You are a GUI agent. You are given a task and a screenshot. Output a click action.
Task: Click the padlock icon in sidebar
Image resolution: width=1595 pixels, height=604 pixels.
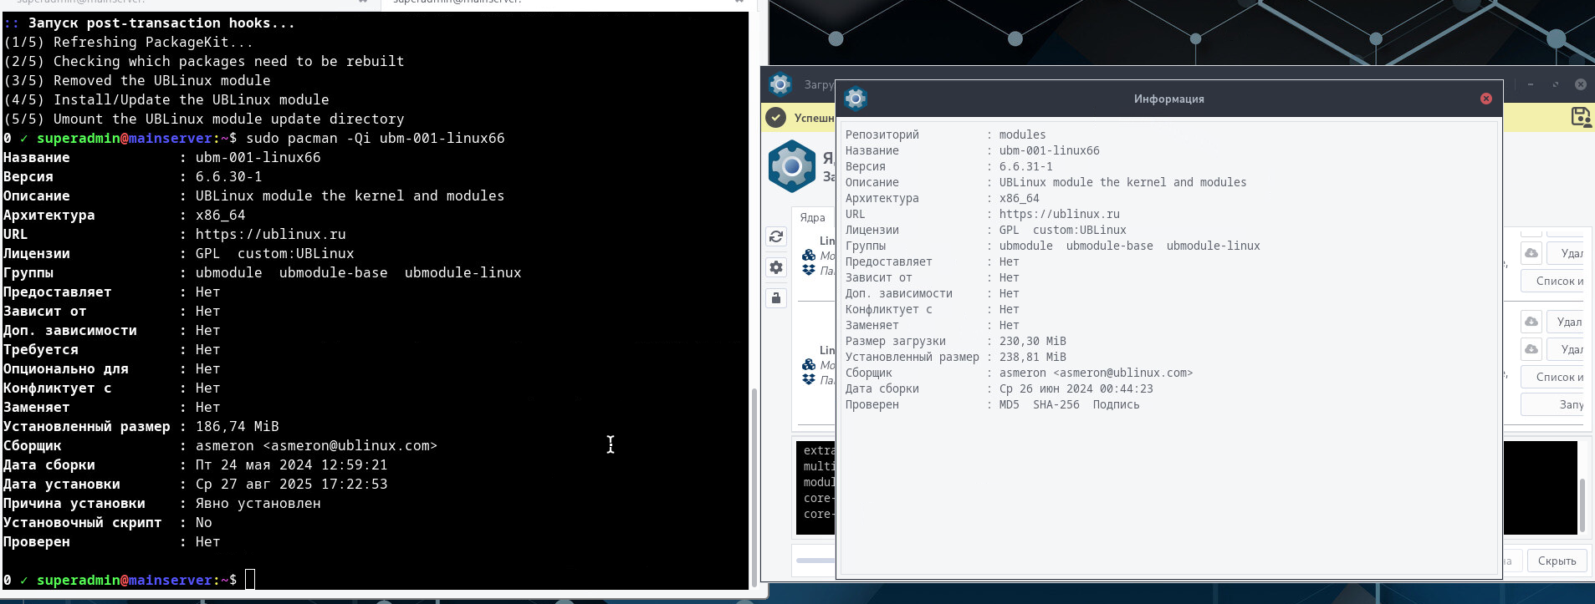point(776,298)
